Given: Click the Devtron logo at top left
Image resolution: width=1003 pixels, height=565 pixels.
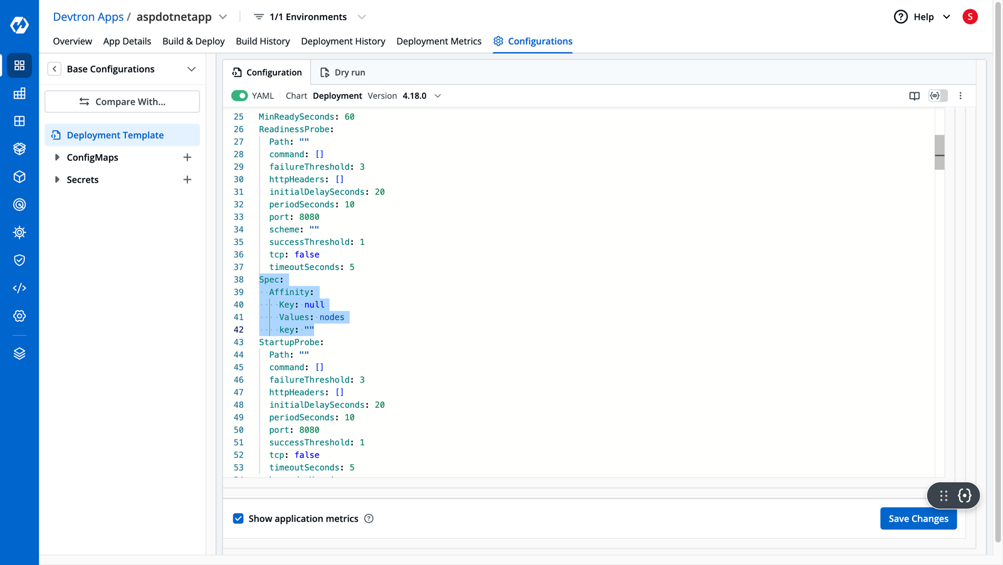Looking at the screenshot, I should point(19,26).
